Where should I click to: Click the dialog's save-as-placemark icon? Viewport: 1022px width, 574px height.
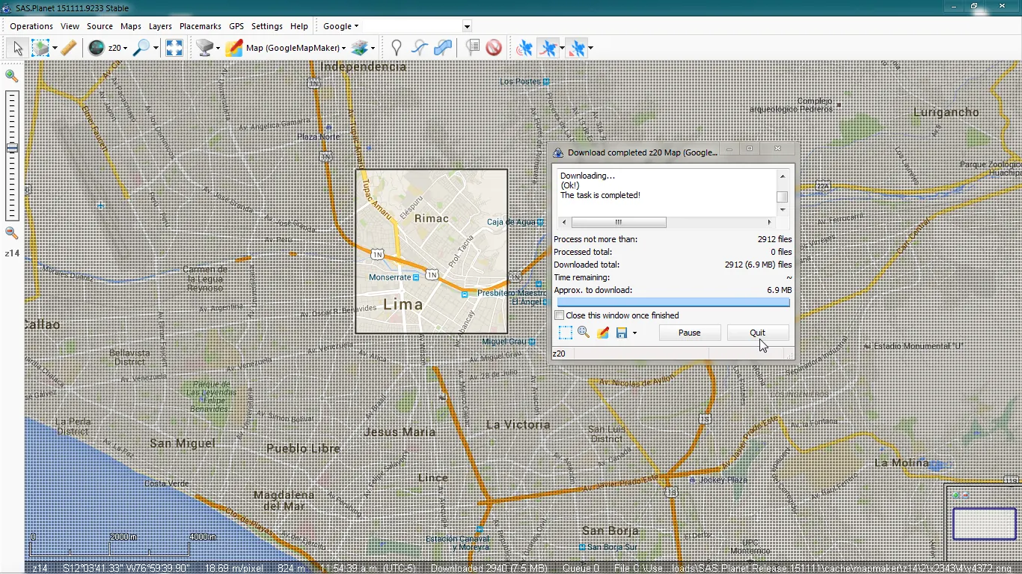(x=603, y=333)
